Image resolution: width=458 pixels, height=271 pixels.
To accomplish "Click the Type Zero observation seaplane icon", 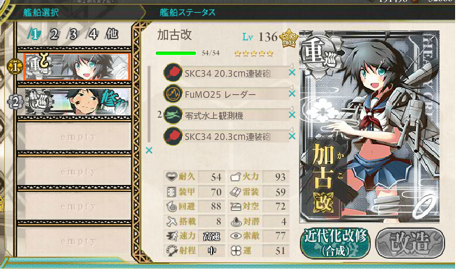I will [173, 115].
